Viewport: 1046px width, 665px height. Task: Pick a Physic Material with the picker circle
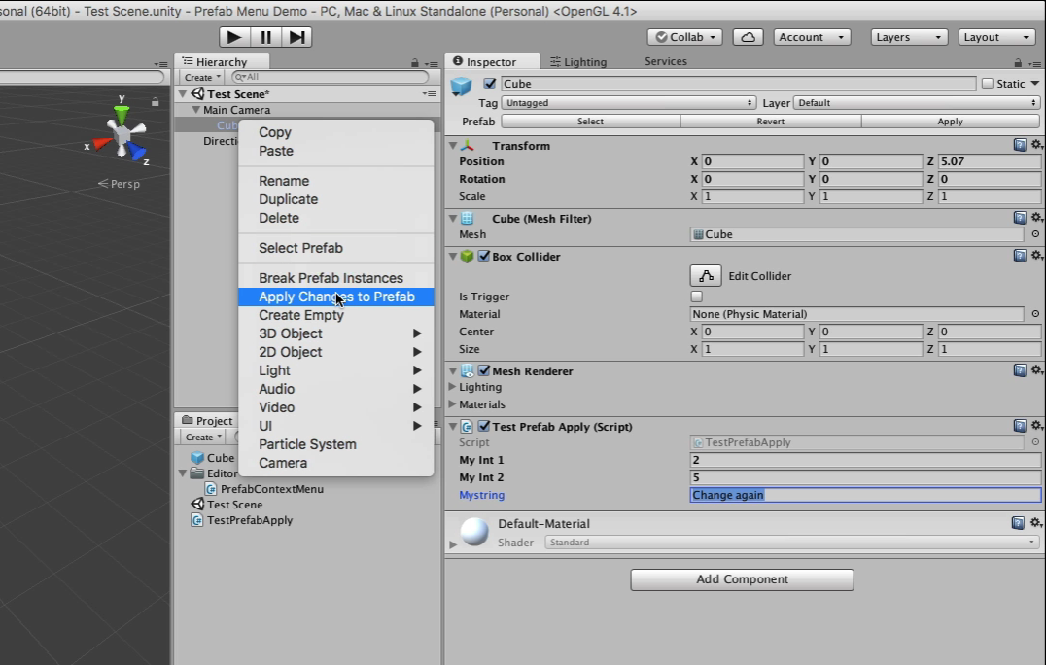1035,313
